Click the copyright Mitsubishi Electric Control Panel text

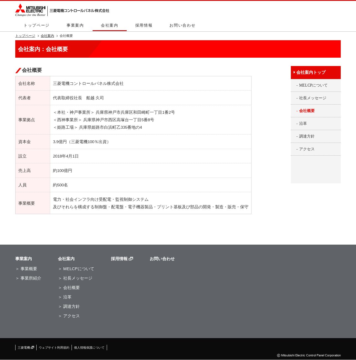tap(309, 355)
